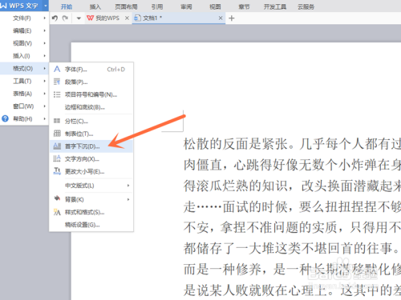The image size is (401, 300).
Task: Click the paragraph icon beside 段落
Action: pos(57,82)
